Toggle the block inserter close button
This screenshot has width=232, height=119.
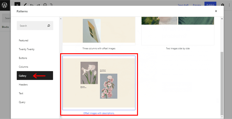coord(17,5)
